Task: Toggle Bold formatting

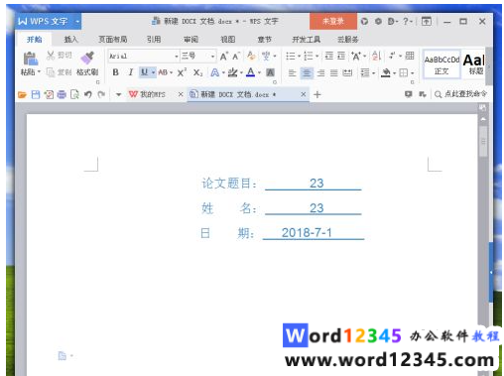Action: tap(115, 72)
